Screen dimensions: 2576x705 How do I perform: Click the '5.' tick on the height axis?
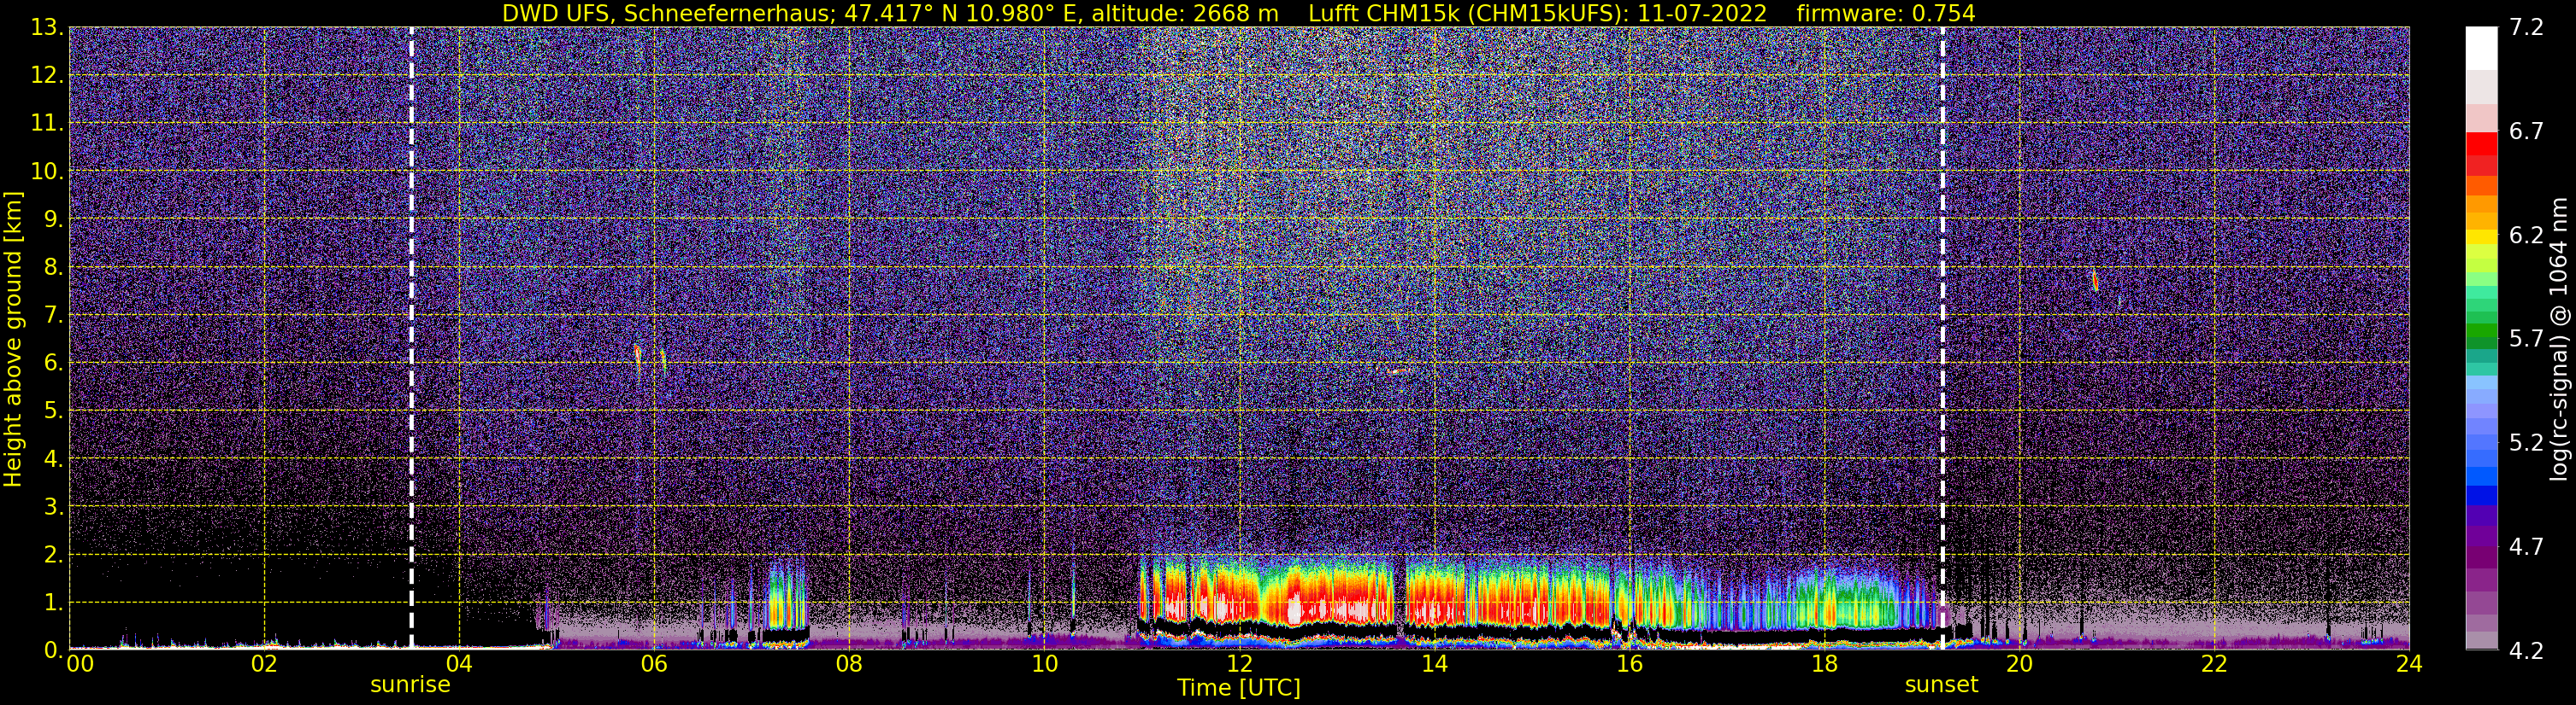pos(53,411)
